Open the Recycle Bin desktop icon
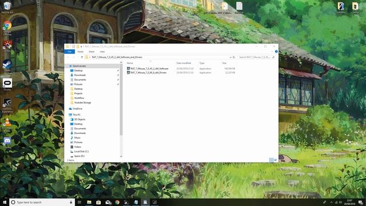The height and width of the screenshot is (206, 366). click(7, 7)
